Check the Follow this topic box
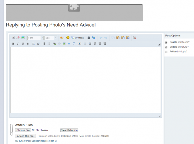194x144 pixels. tap(166, 52)
